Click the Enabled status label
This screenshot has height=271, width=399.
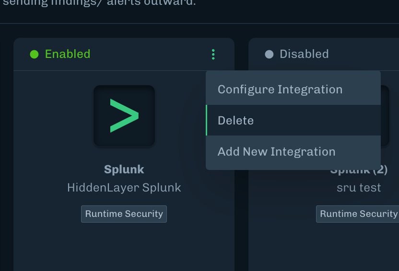(x=68, y=54)
